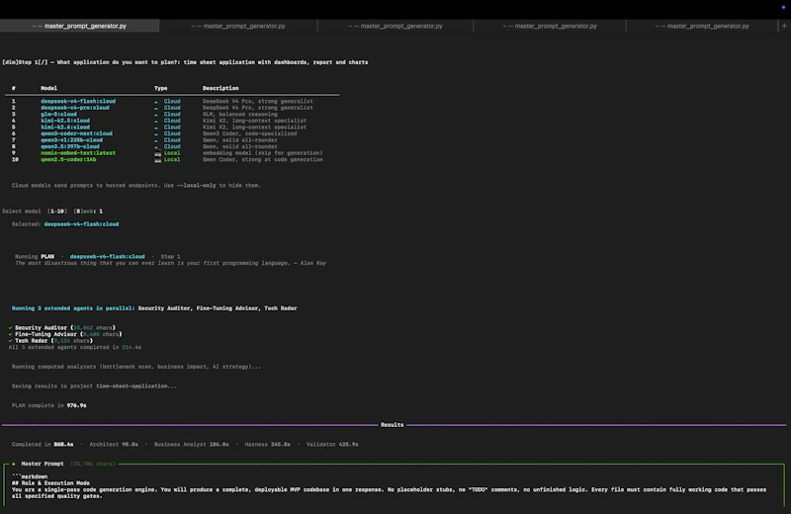This screenshot has height=514, width=791.
Task: Click the 'Validator 425.9s' timing
Action: (332, 445)
